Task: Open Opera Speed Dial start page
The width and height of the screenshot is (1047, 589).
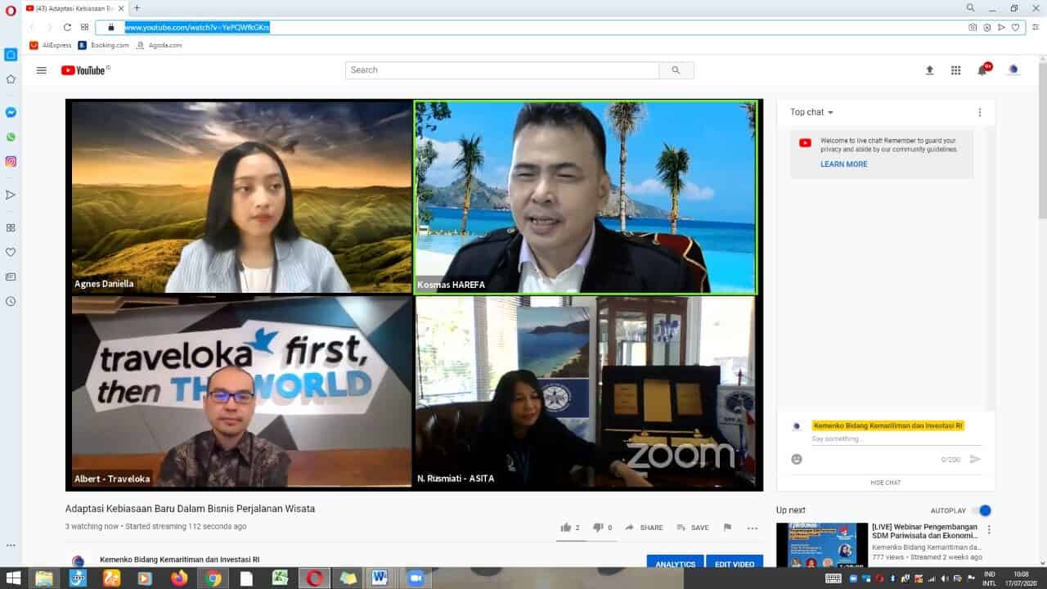Action: tap(84, 27)
